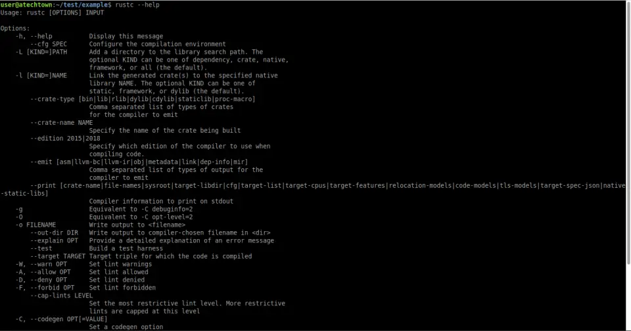Click the '--explain OPT' option text
631x331 pixels.
point(54,240)
